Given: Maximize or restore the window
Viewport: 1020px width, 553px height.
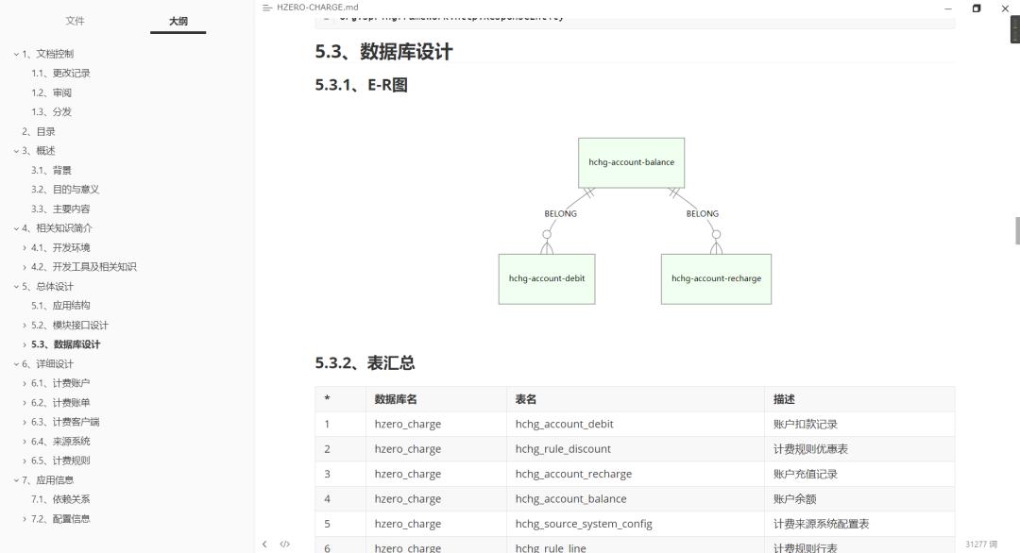Looking at the screenshot, I should point(976,8).
